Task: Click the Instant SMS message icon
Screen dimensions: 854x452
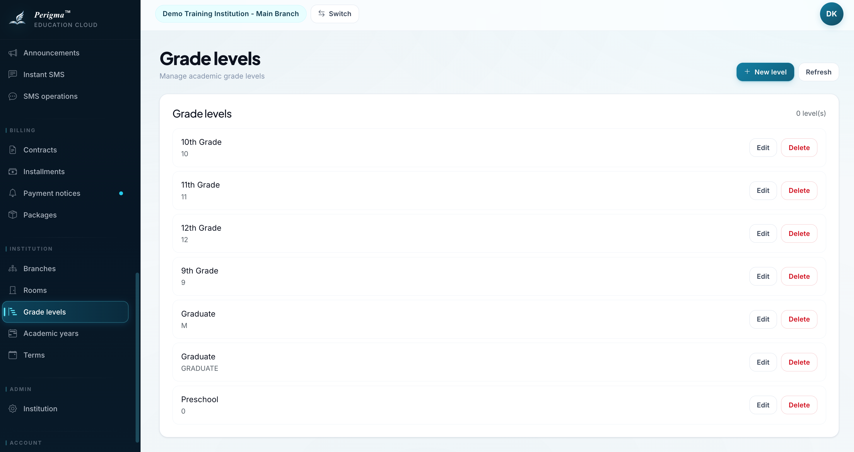Action: click(13, 74)
